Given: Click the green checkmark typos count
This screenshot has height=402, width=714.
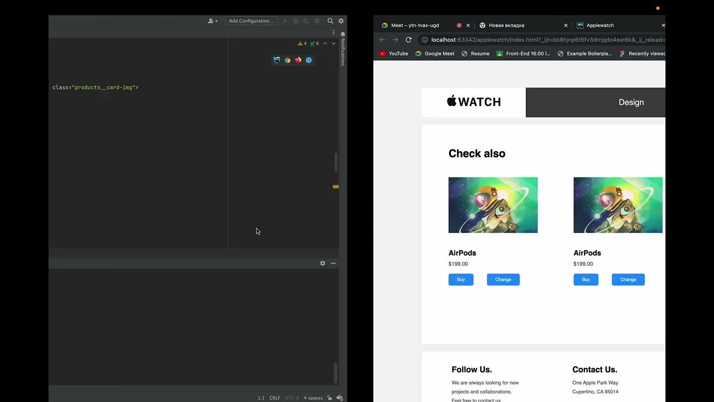Looking at the screenshot, I should [315, 44].
